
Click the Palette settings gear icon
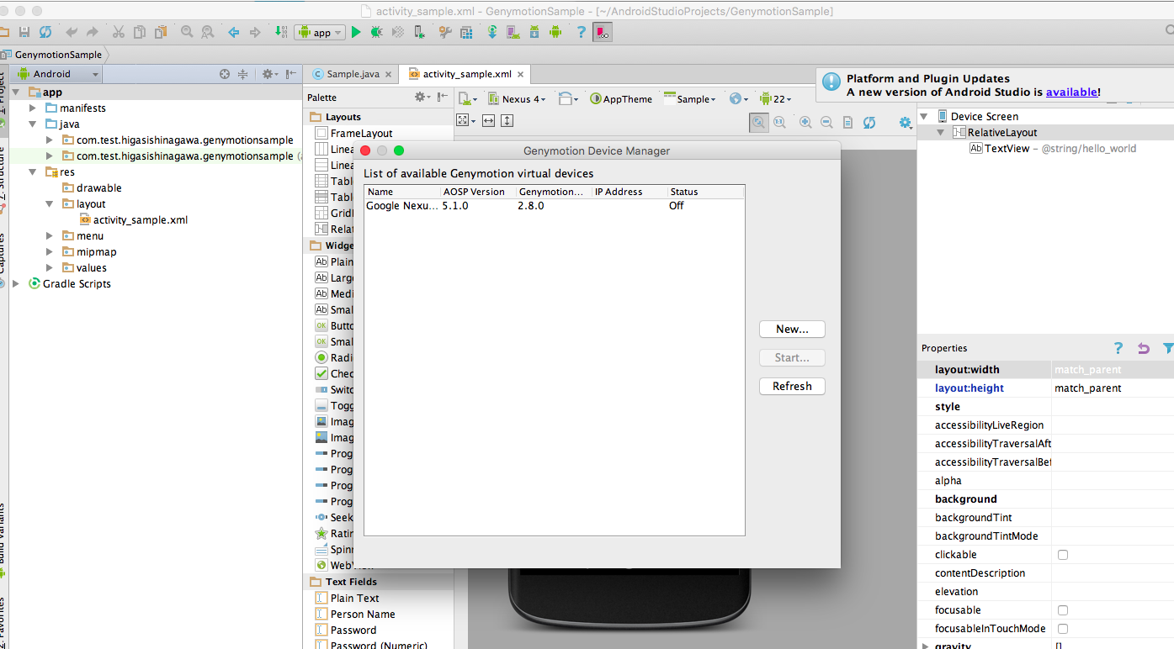pyautogui.click(x=422, y=98)
